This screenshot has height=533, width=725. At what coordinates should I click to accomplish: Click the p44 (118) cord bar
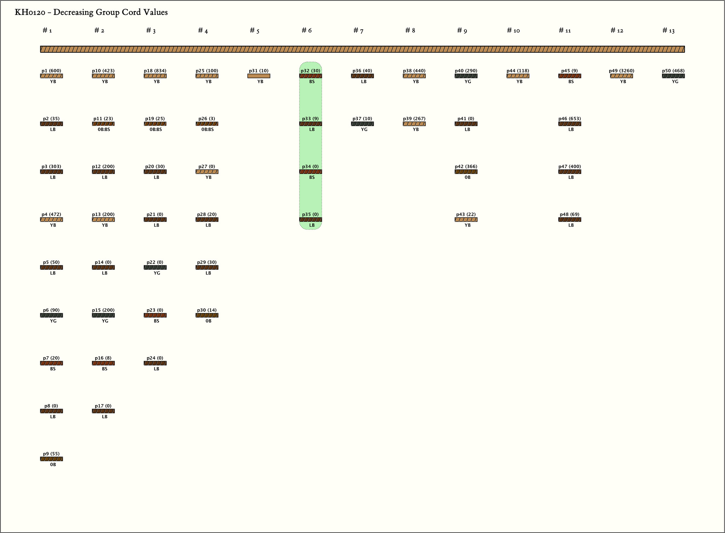pos(518,76)
